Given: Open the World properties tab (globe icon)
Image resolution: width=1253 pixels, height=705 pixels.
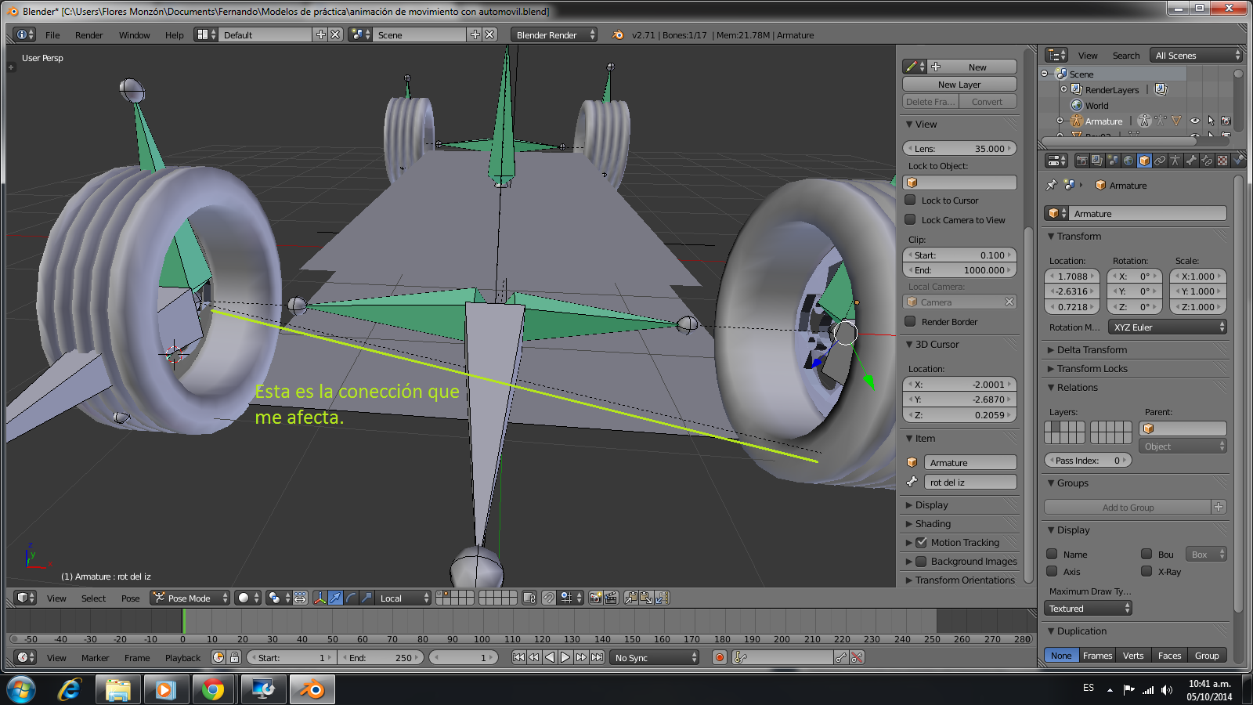Looking at the screenshot, I should (1128, 161).
